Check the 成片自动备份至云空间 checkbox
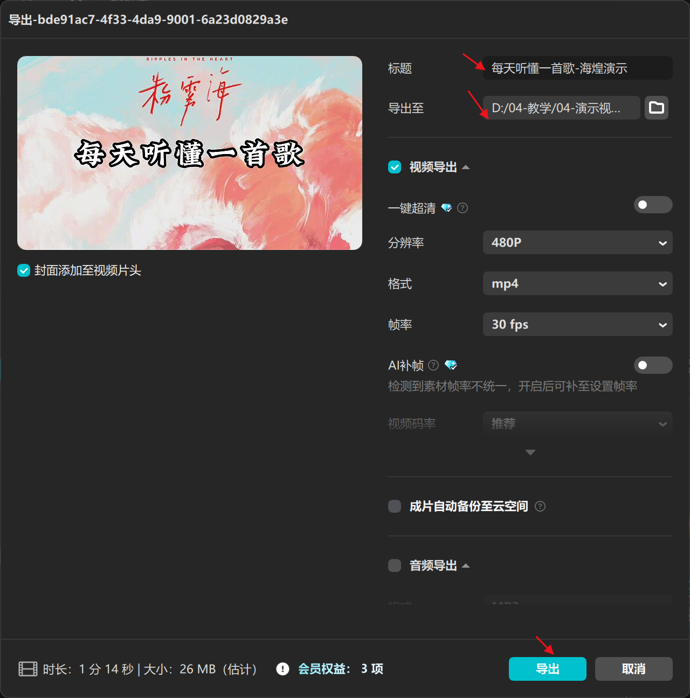Screen dimensions: 690x698 (394, 506)
